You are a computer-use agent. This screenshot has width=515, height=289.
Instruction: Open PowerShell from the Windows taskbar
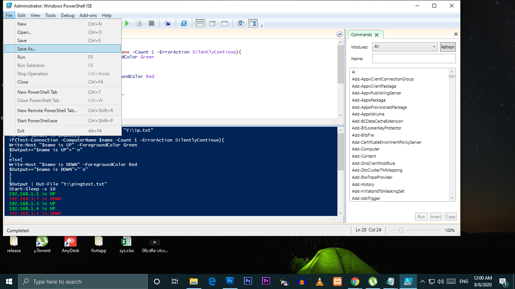(x=408, y=281)
